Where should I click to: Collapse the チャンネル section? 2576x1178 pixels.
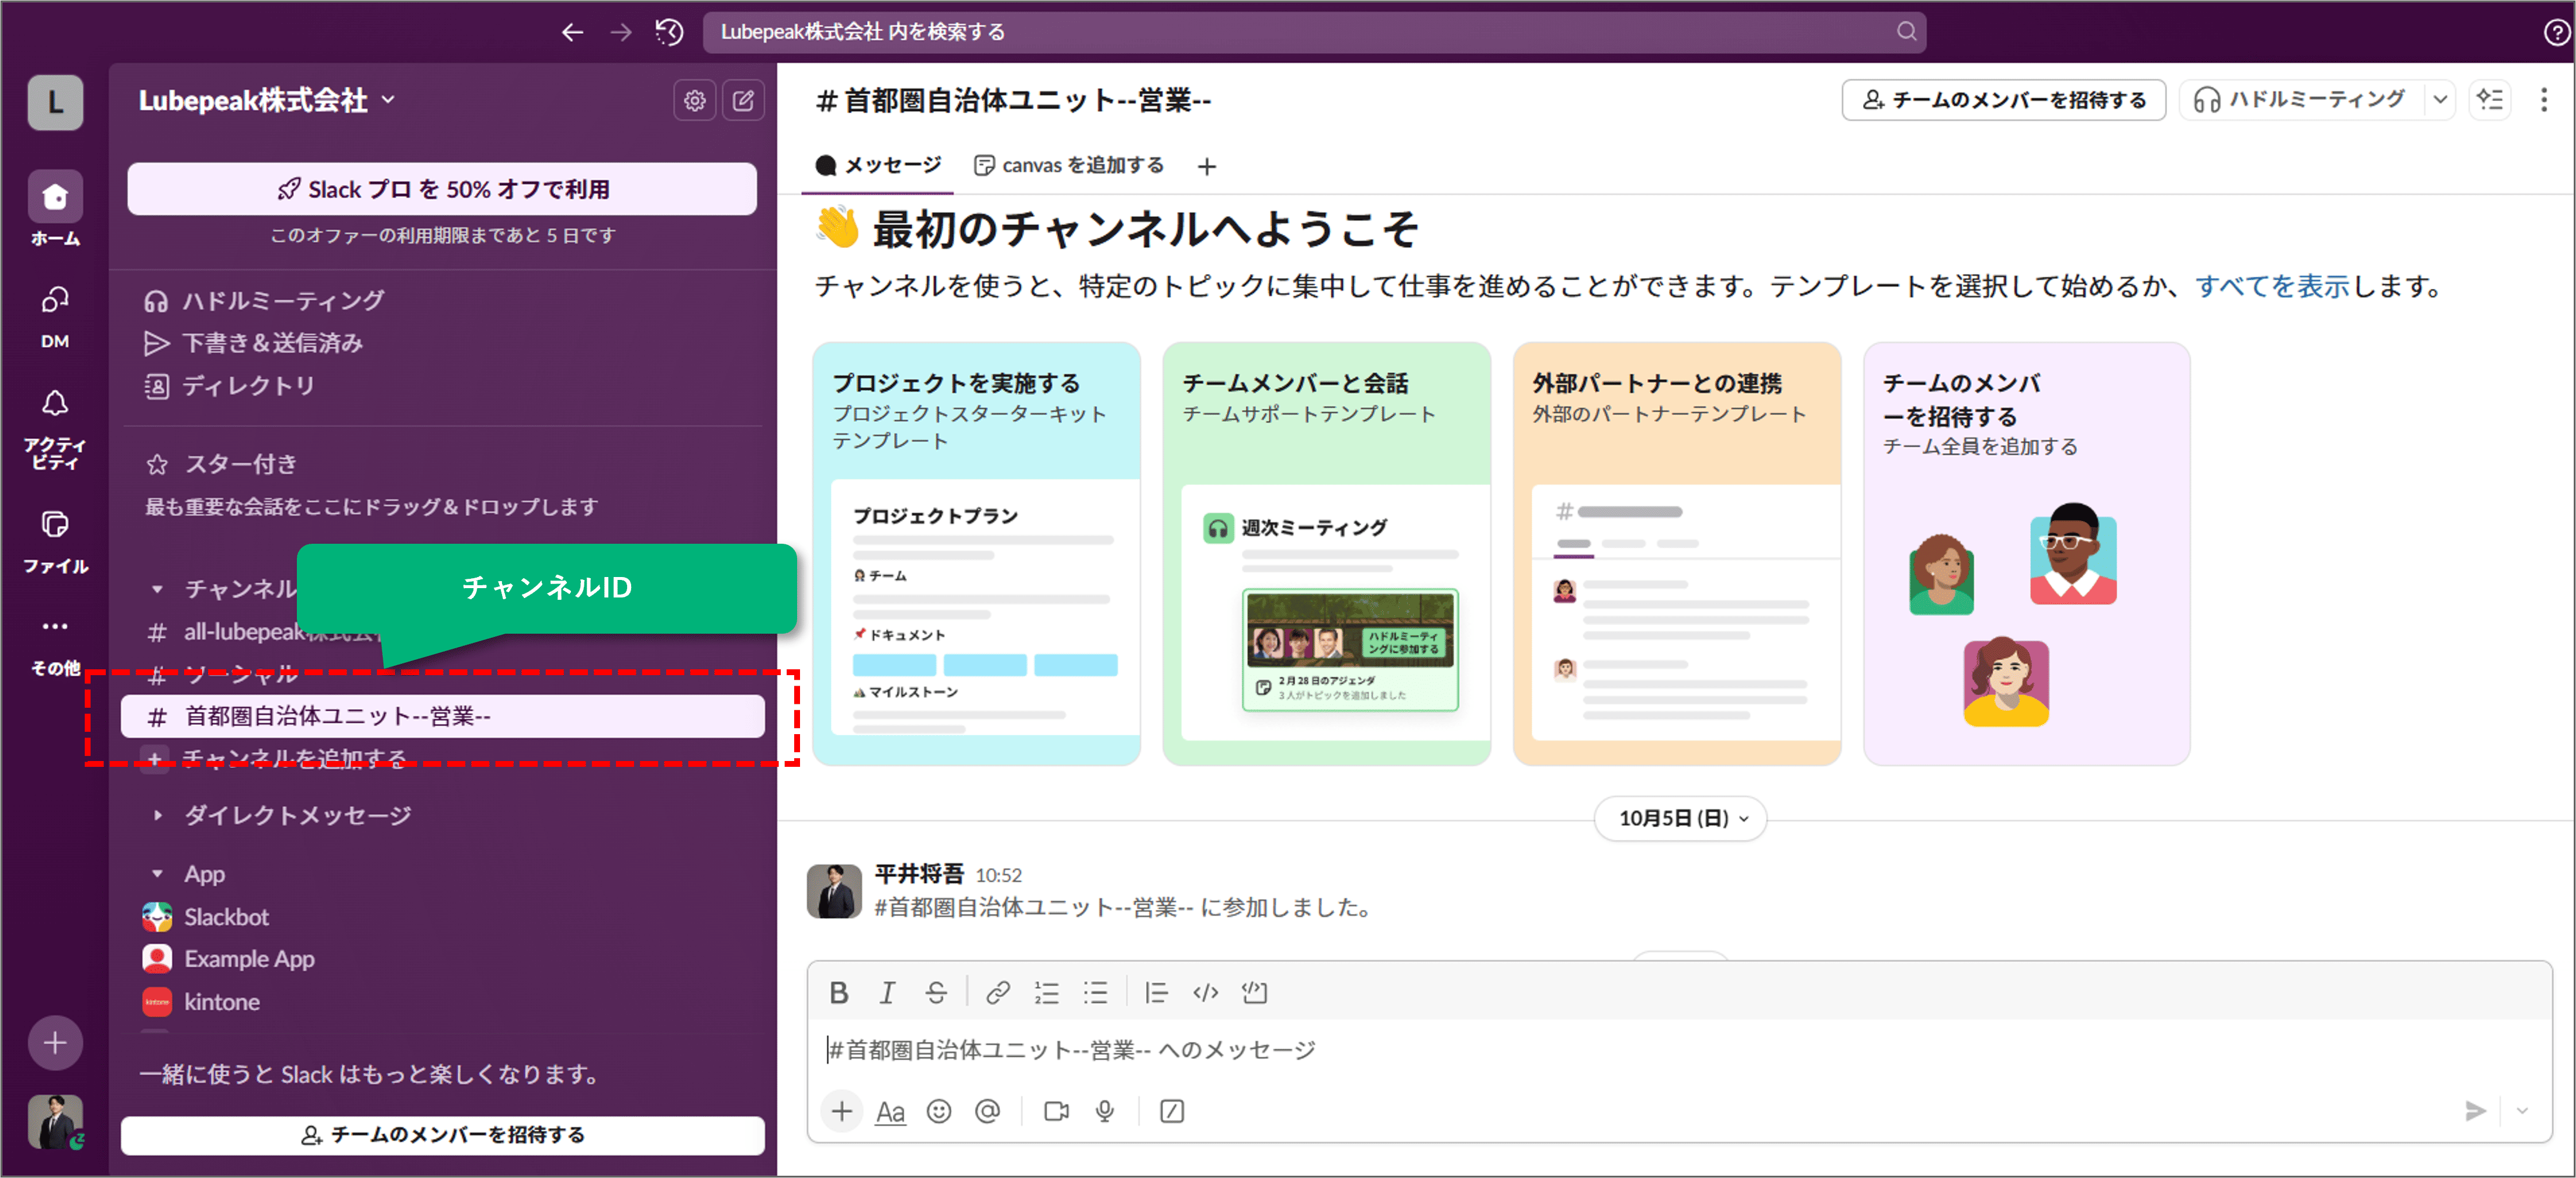(x=157, y=589)
